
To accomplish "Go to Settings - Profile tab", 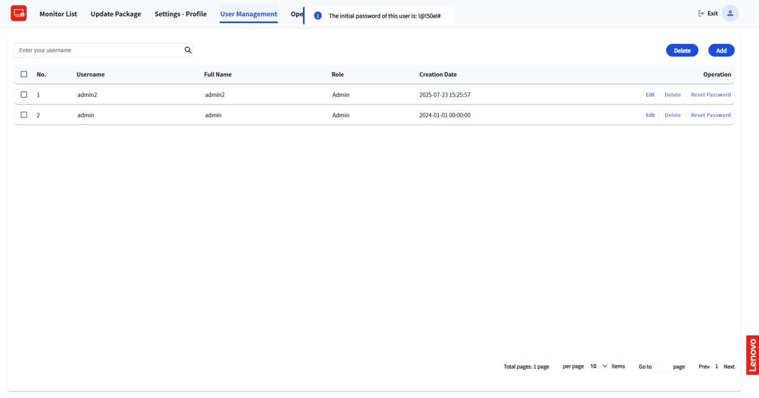I will (181, 14).
